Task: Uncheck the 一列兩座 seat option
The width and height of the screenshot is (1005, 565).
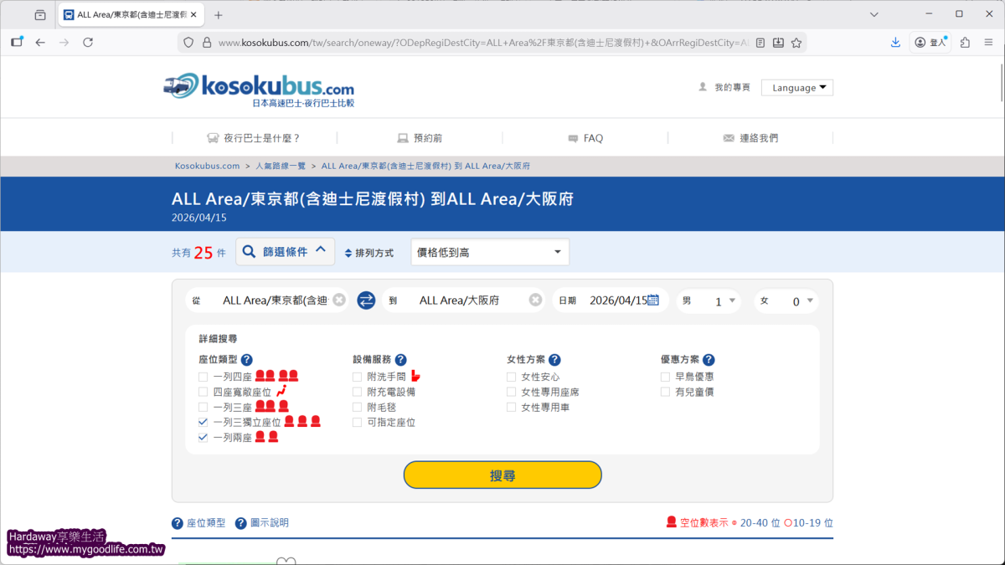Action: 204,438
